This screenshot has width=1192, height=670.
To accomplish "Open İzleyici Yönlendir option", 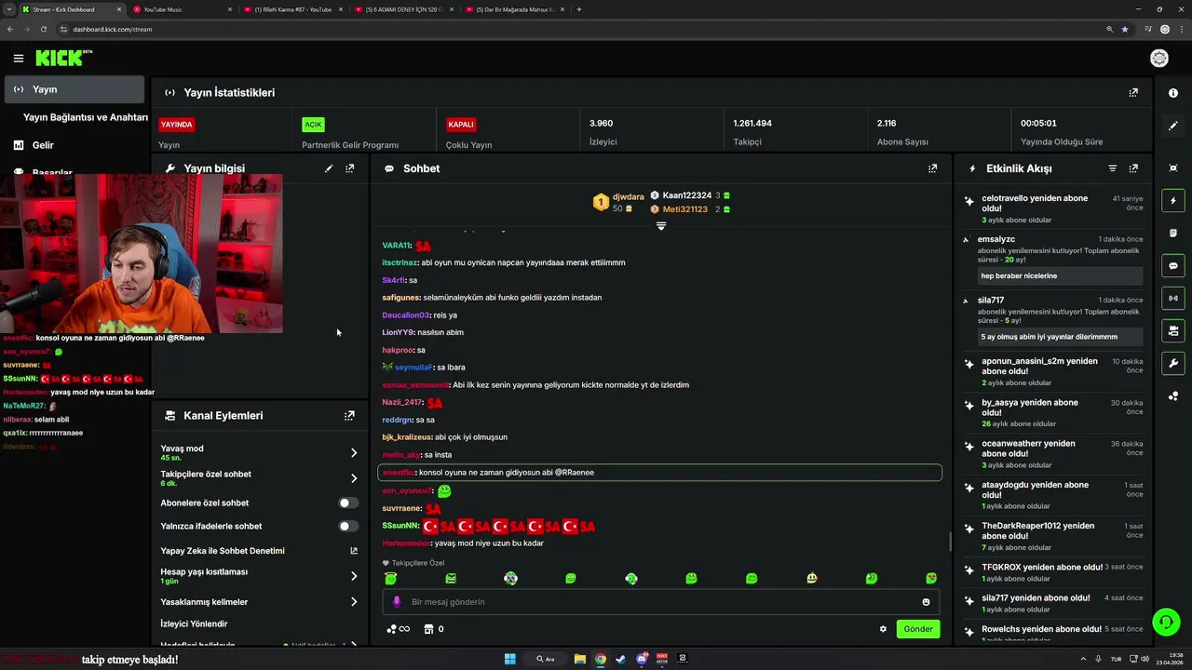I will pyautogui.click(x=194, y=623).
